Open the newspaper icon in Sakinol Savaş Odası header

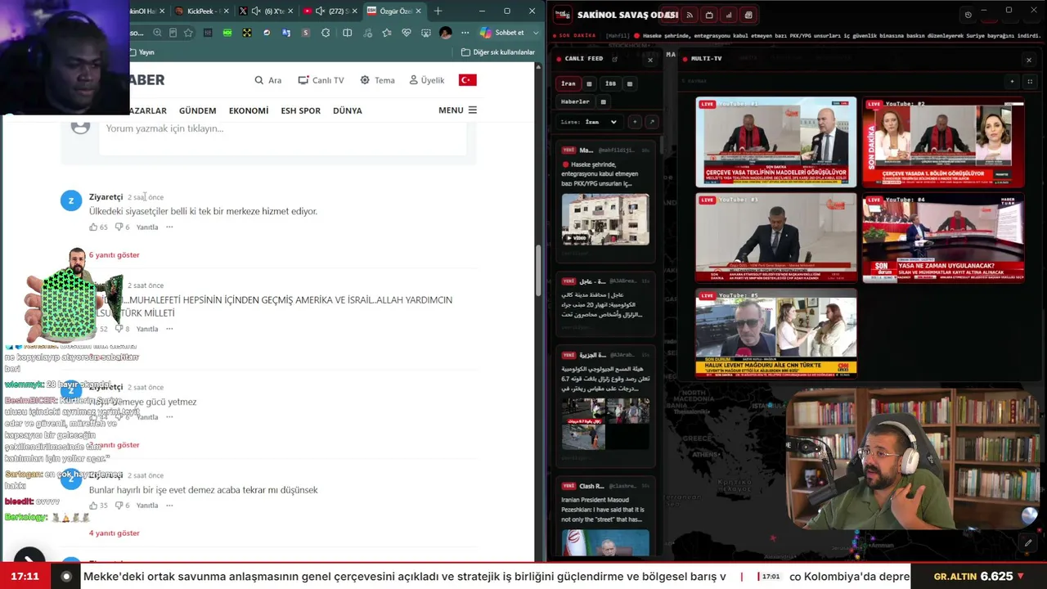point(748,15)
